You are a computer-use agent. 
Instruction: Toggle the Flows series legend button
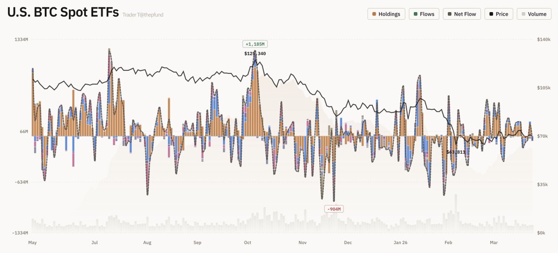point(424,14)
